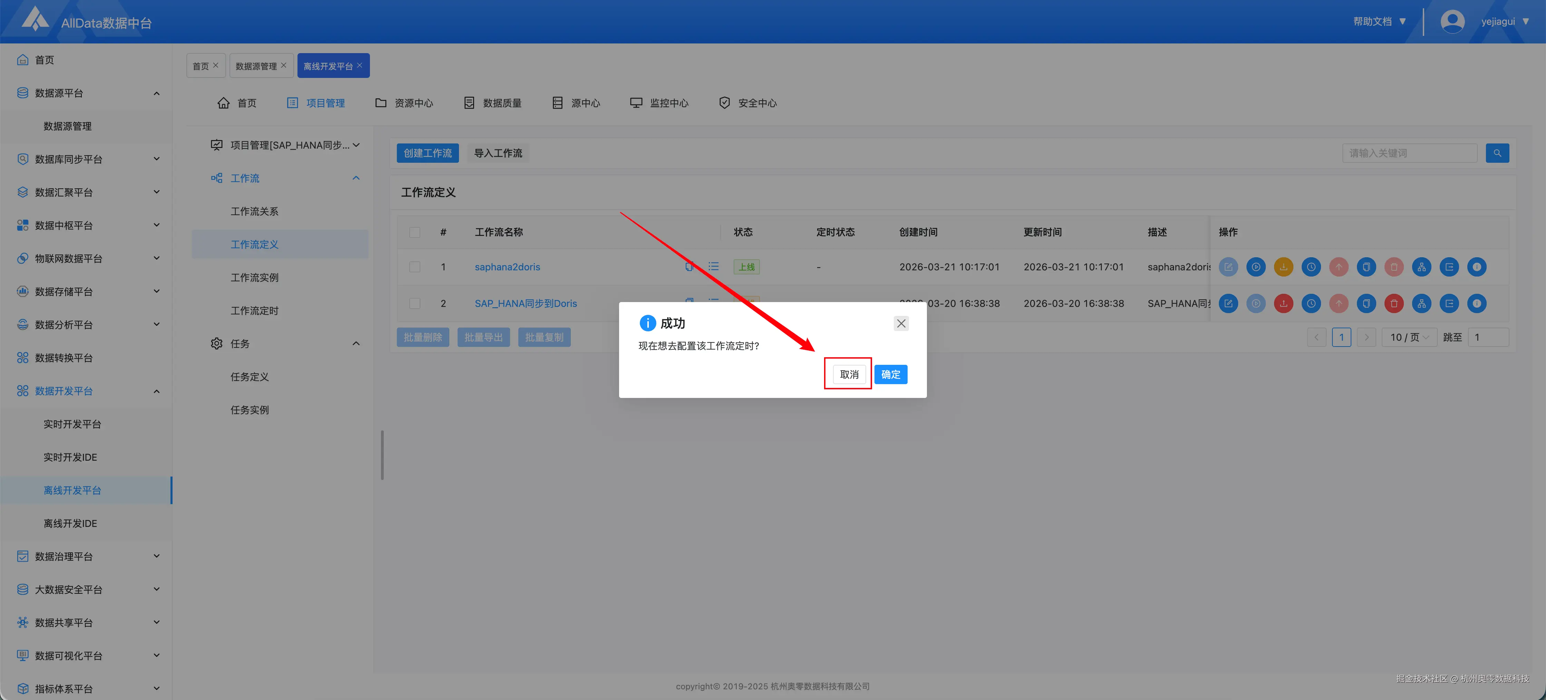This screenshot has height=700, width=1546.
Task: Click the red delete icon for SAP_HANA同步到Doris
Action: [1393, 303]
